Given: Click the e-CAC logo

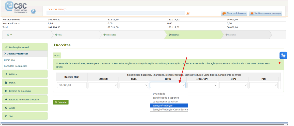Looking at the screenshot, I should pos(16,8).
